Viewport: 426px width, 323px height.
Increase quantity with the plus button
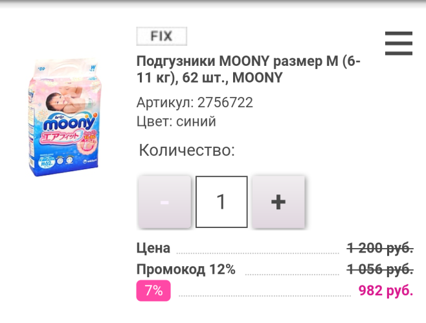click(278, 202)
